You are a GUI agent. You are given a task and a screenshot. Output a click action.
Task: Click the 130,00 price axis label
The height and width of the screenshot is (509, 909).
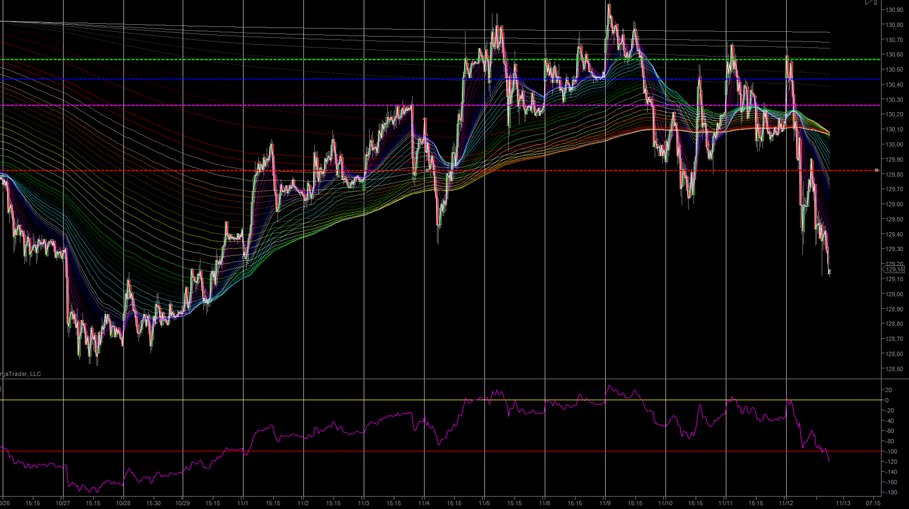tap(894, 144)
